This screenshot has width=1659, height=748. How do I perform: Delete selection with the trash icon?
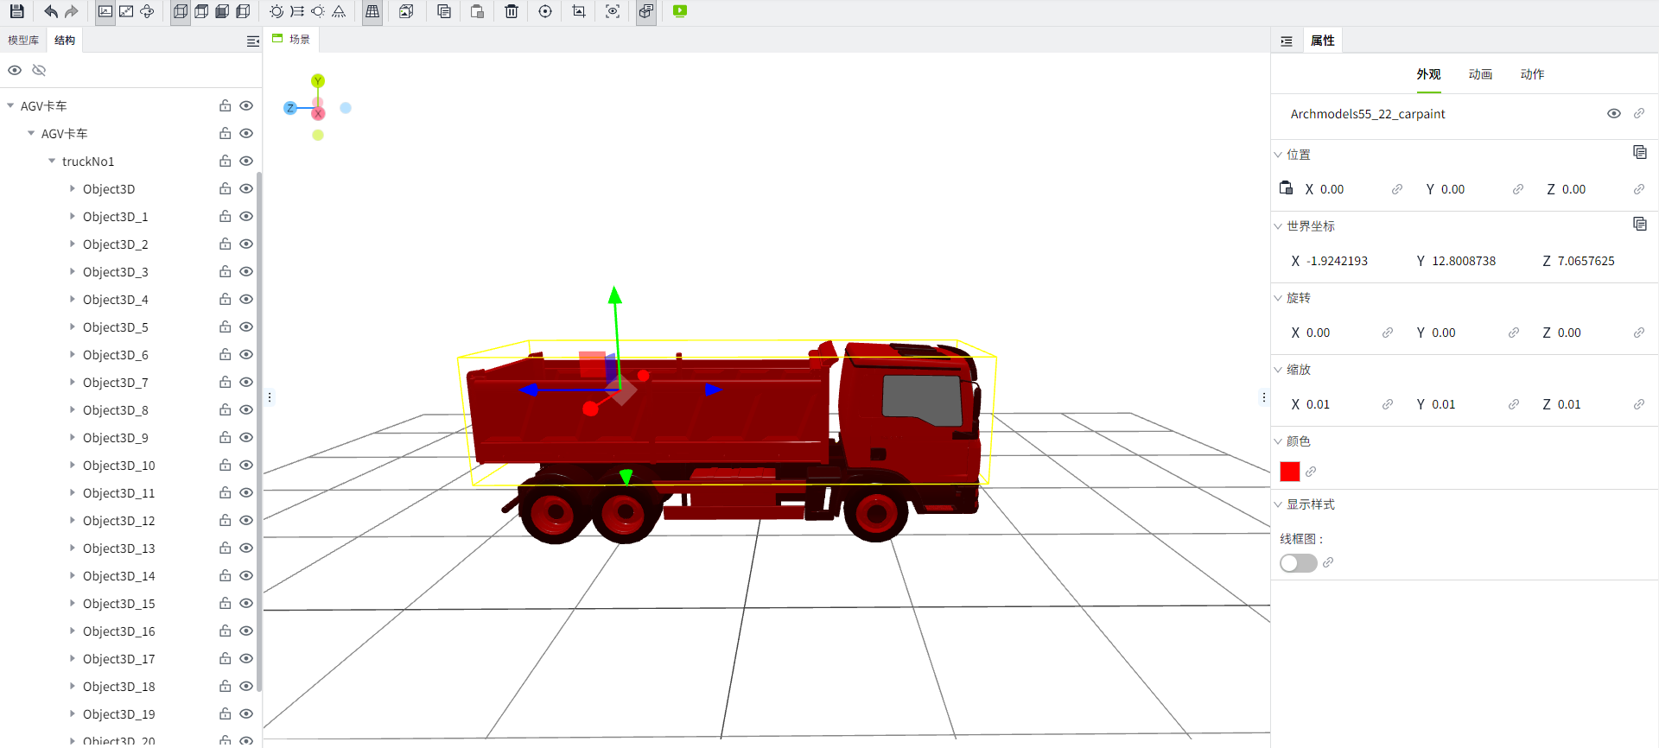point(512,11)
